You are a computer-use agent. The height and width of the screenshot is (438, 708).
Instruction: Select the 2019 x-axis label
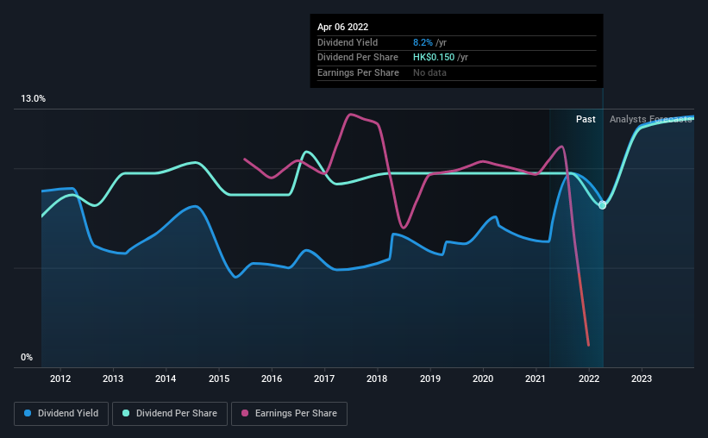coord(430,379)
